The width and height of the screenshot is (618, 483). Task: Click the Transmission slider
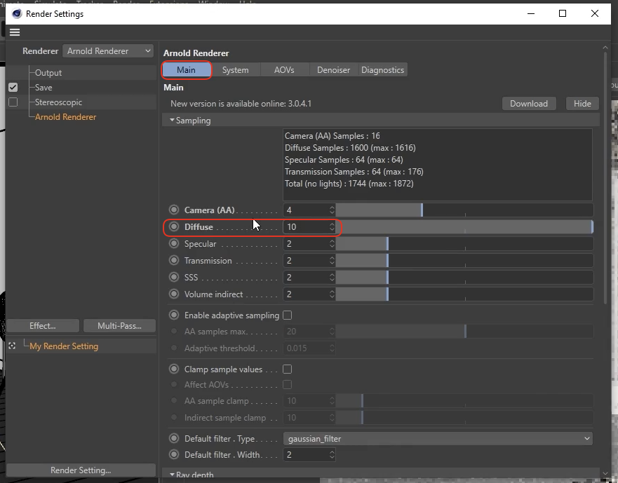tap(464, 260)
